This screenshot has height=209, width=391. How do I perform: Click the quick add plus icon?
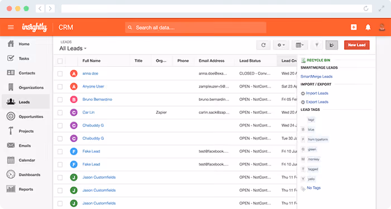point(354,27)
